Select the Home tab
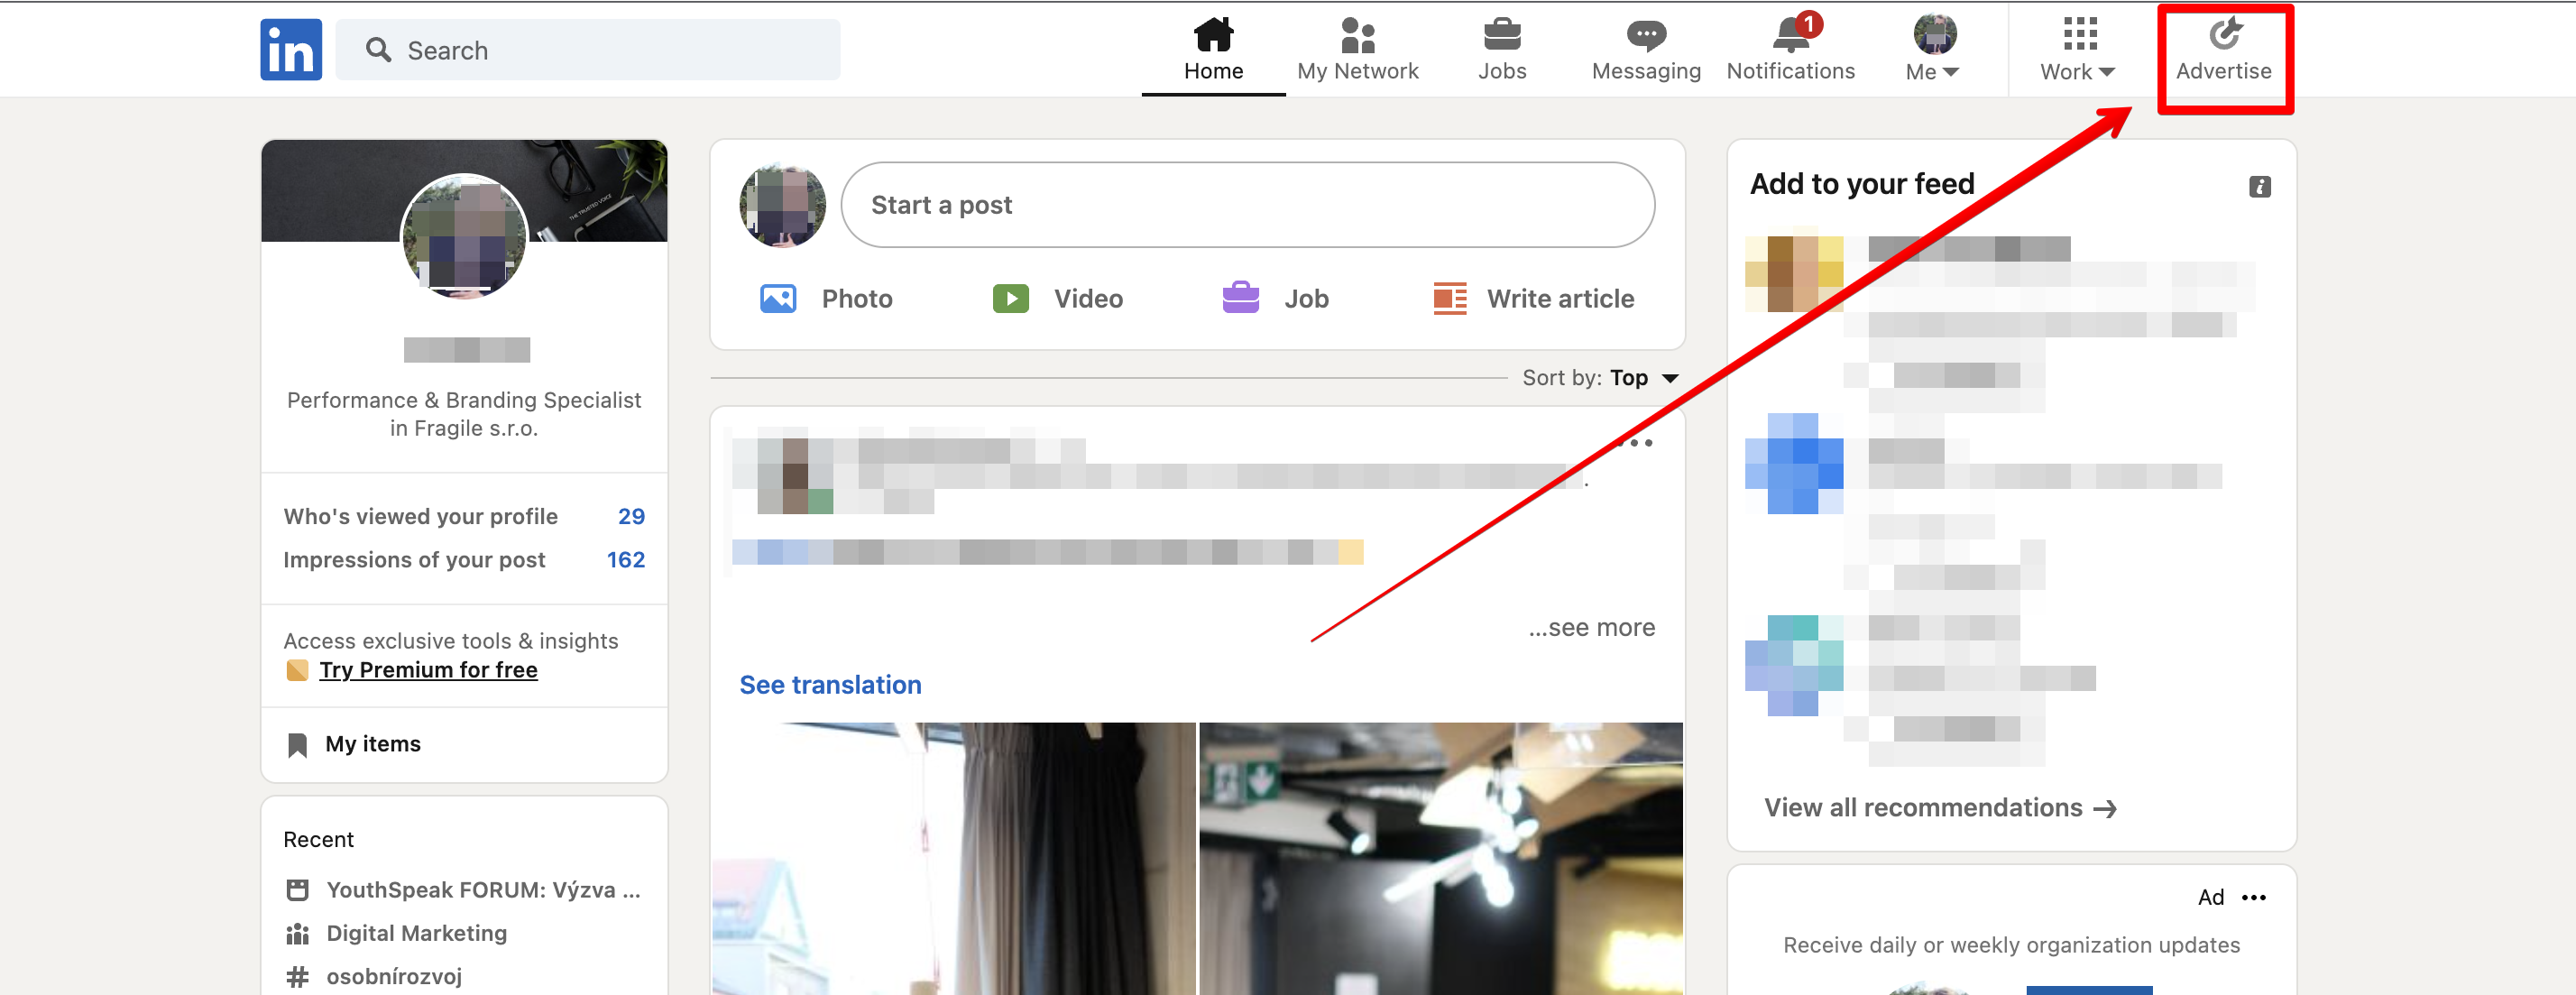This screenshot has width=2576, height=995. click(x=1213, y=50)
